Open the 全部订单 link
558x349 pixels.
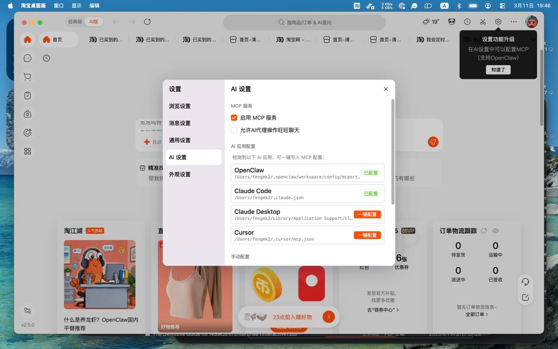(x=477, y=314)
